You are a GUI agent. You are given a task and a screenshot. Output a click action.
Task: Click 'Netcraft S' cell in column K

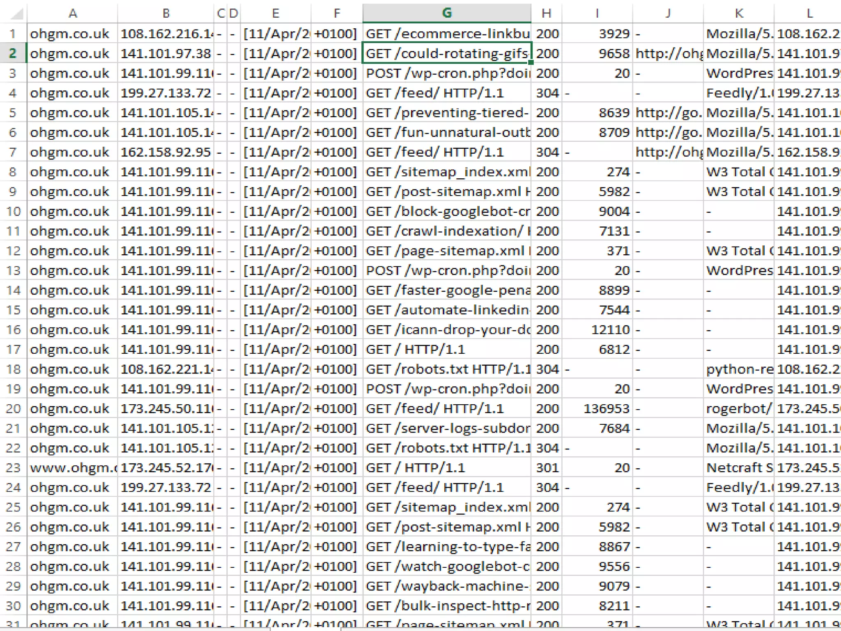coord(738,467)
